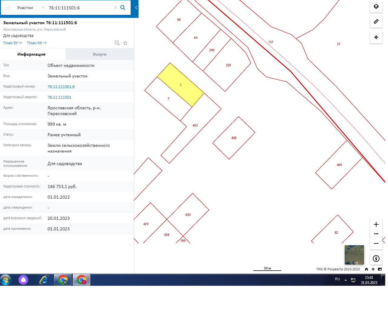The width and height of the screenshot is (388, 310).
Task: Collapse the side panel with the arrow
Action: [136, 8]
